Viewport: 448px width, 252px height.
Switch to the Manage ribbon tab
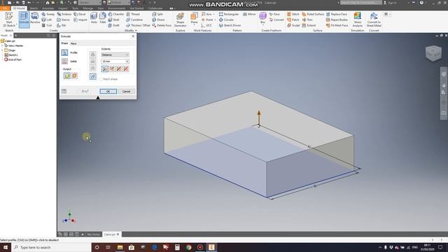[x=88, y=8]
